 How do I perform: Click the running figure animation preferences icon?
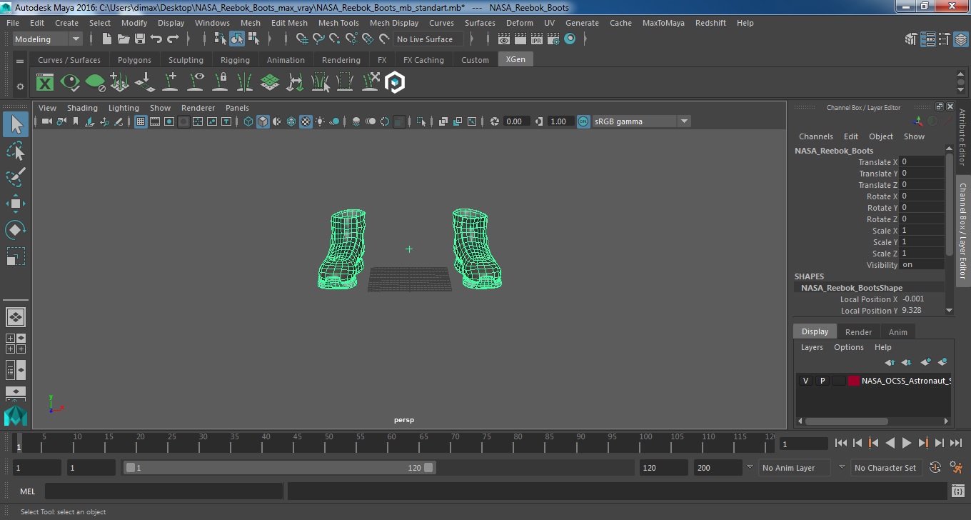(957, 468)
